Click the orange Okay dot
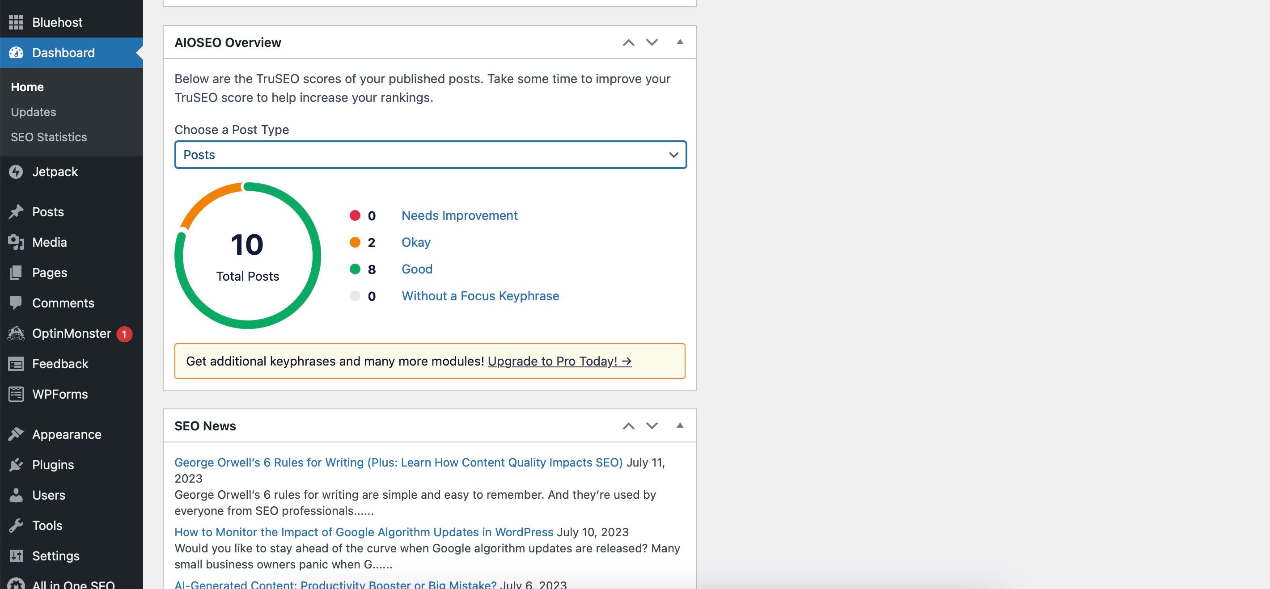 pyautogui.click(x=355, y=242)
